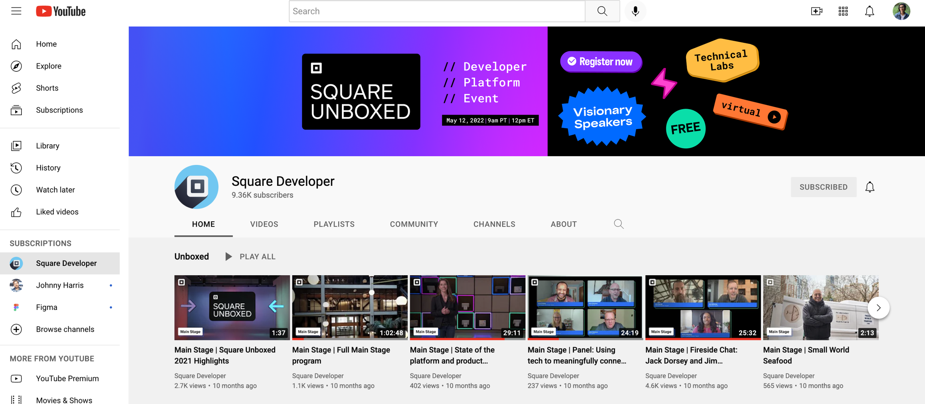The height and width of the screenshot is (404, 925).
Task: Switch to the VIDEOS tab
Action: [x=264, y=224]
